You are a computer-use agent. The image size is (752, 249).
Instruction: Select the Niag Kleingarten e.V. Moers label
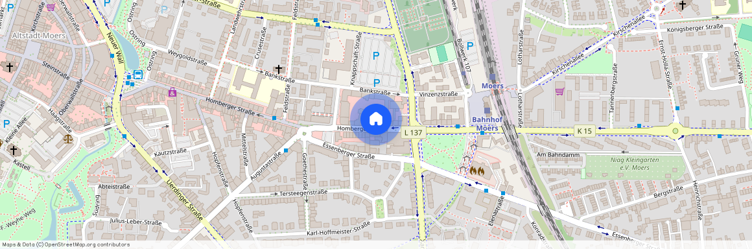(x=634, y=163)
